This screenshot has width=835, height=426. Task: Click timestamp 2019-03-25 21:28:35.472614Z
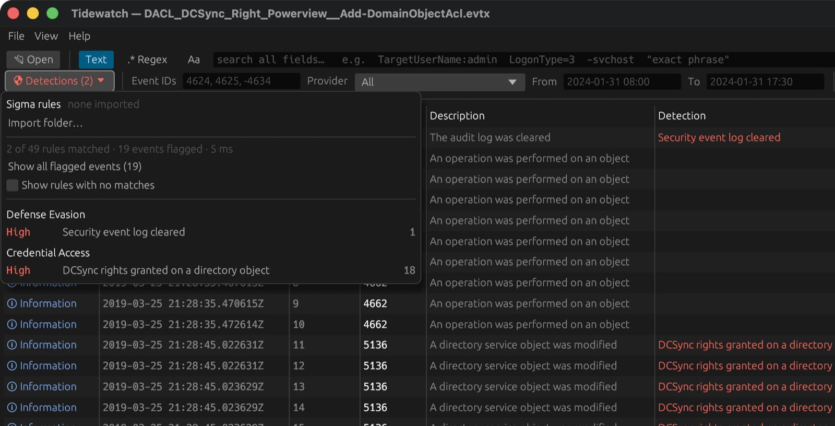(x=183, y=324)
